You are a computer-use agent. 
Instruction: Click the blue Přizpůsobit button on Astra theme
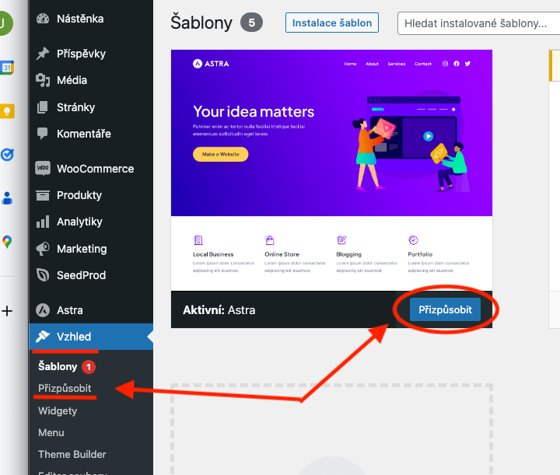click(x=445, y=309)
